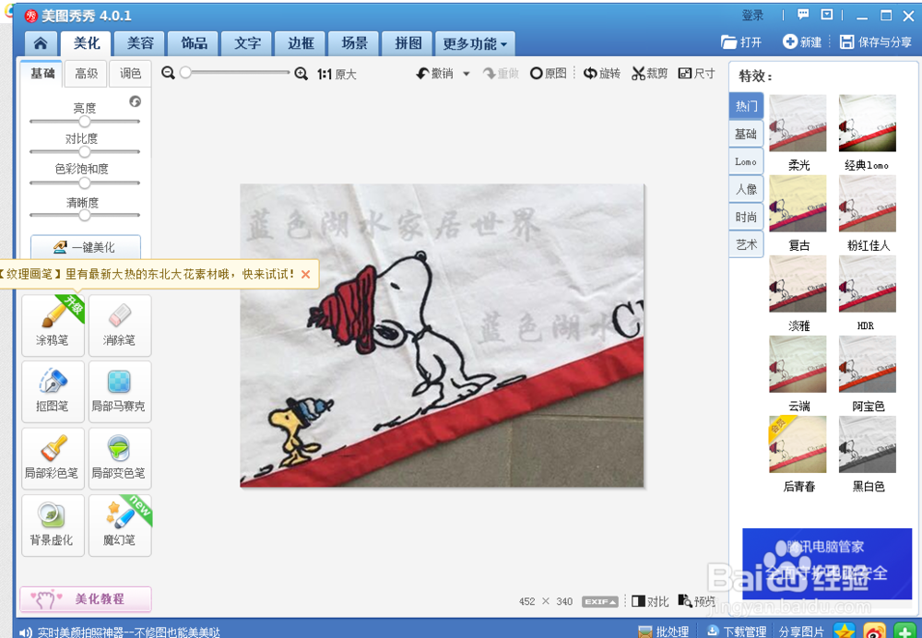Apply the 阿宝色 effect thumbnail
The height and width of the screenshot is (638, 922).
pyautogui.click(x=868, y=364)
